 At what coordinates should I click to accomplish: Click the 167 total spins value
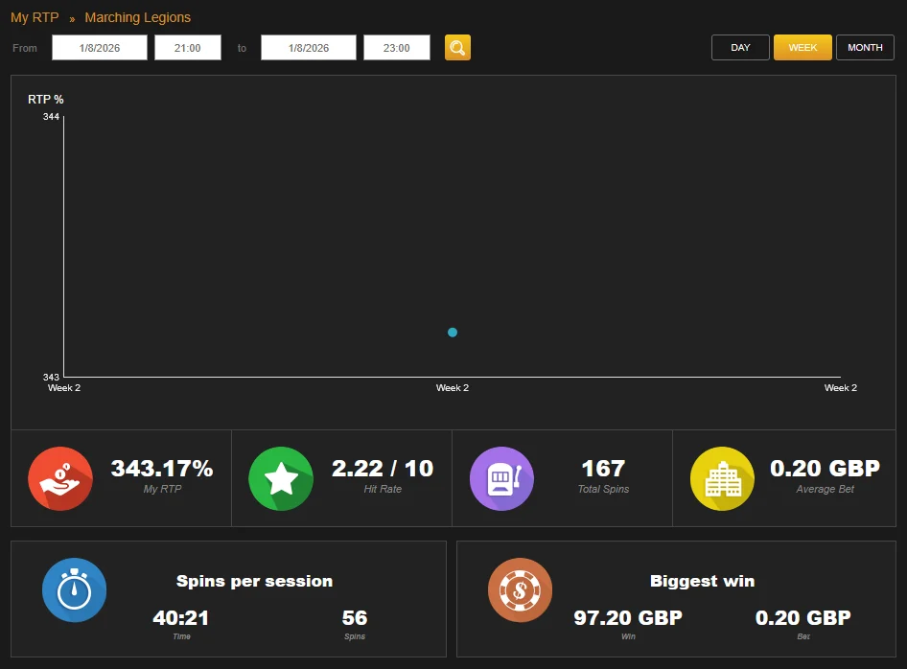tap(603, 469)
